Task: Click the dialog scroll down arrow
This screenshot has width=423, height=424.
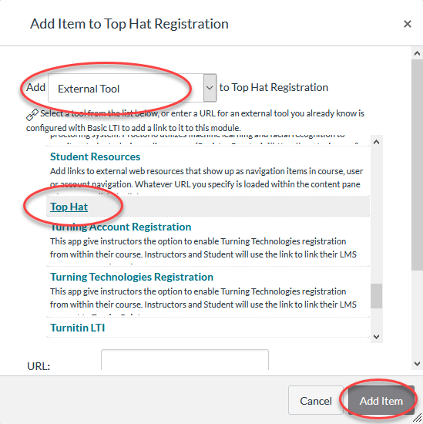Action: (417, 364)
